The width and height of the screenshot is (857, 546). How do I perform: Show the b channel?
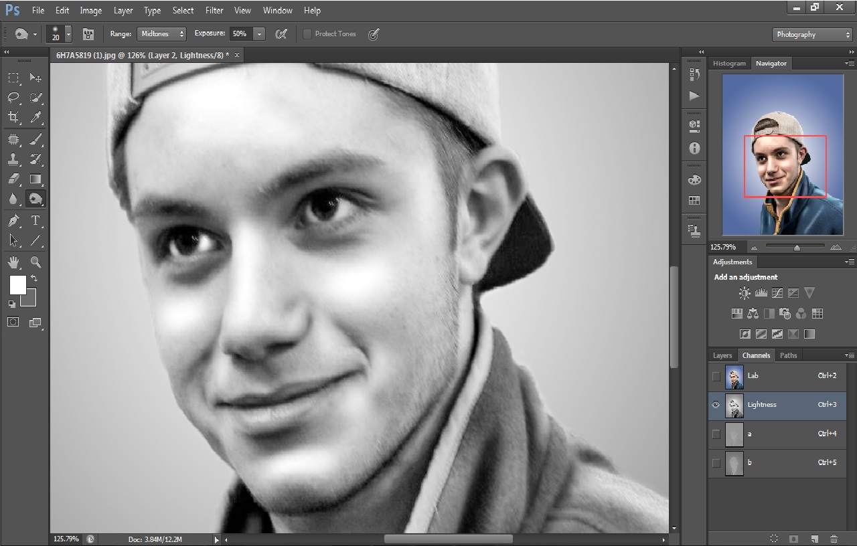716,463
